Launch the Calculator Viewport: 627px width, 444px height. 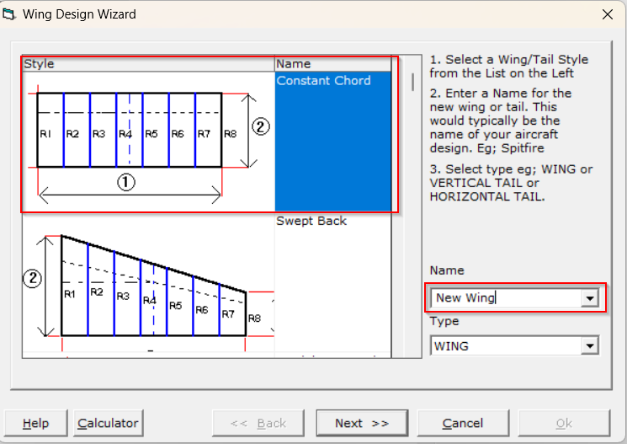tap(108, 423)
